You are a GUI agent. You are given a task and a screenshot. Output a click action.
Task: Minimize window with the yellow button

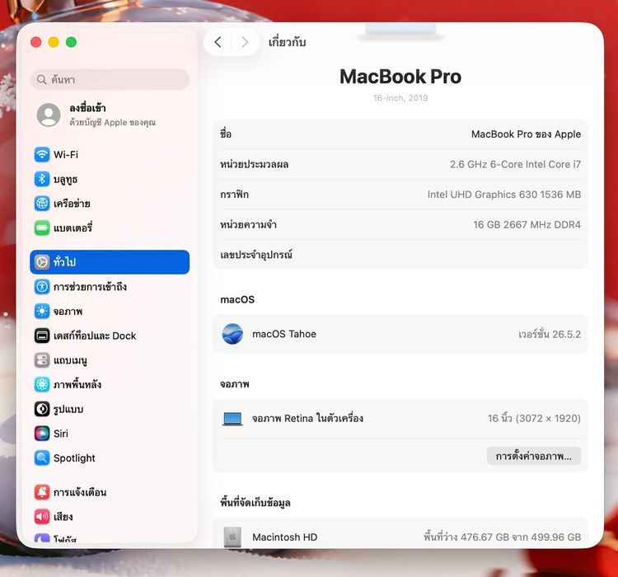click(54, 42)
